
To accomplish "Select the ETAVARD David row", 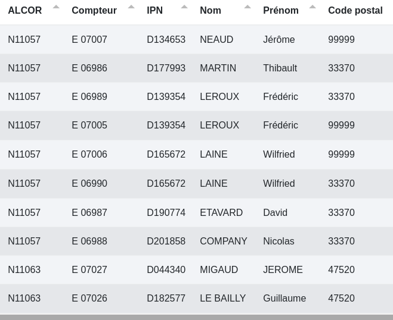I will point(221,213).
